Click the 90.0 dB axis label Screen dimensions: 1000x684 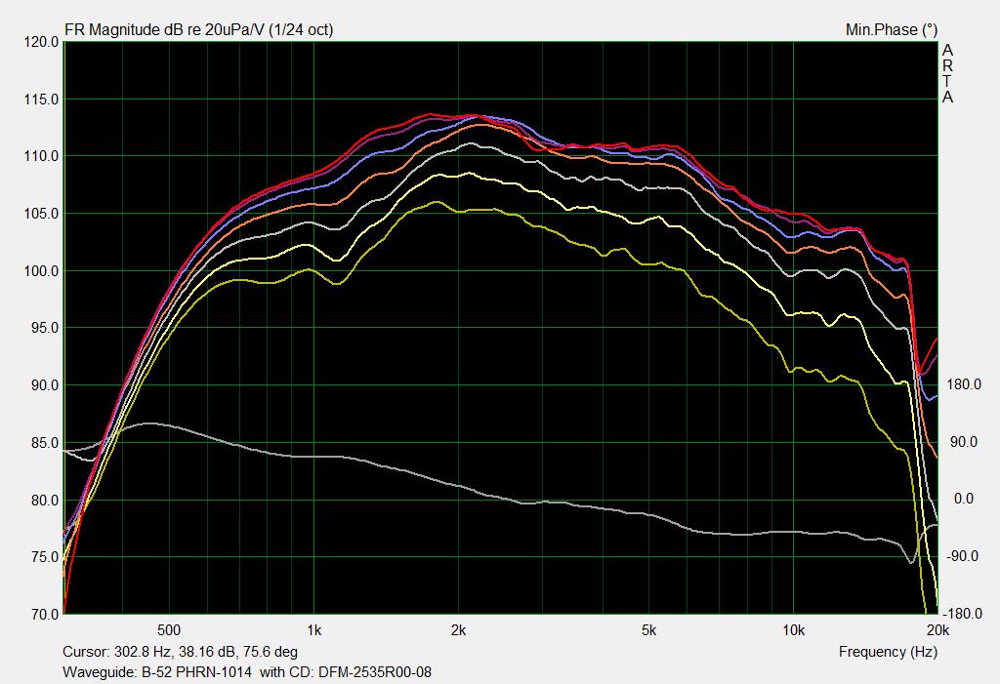[45, 385]
